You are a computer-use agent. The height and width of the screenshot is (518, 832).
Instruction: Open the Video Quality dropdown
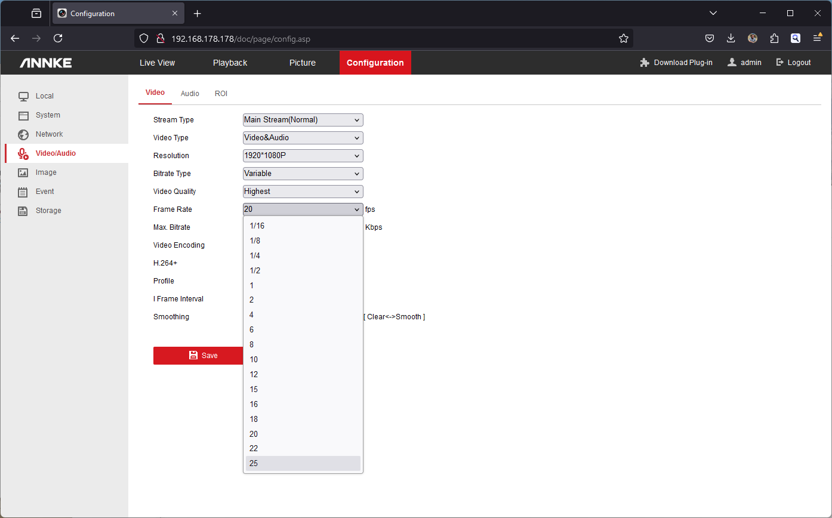(x=303, y=192)
